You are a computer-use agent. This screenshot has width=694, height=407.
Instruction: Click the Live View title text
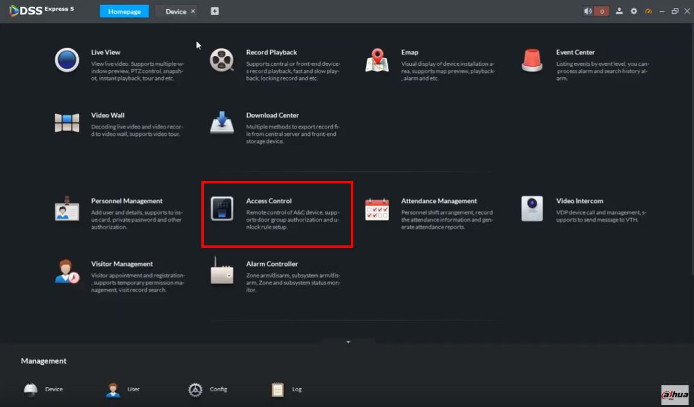[x=106, y=52]
